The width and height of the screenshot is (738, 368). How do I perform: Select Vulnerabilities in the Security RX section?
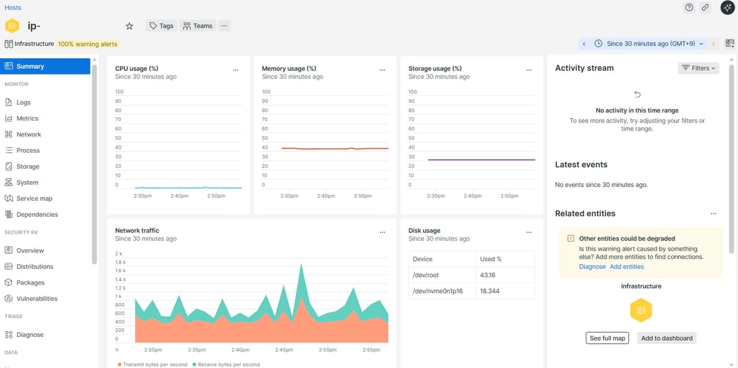36,299
